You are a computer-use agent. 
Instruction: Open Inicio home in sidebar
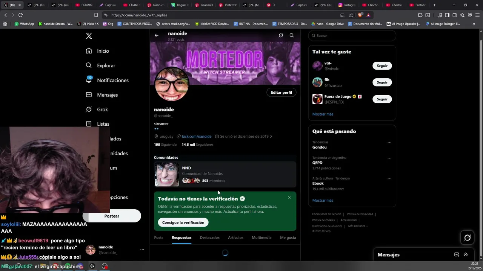pyautogui.click(x=98, y=51)
